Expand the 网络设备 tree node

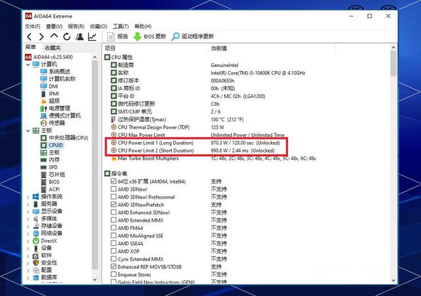pyautogui.click(x=28, y=234)
